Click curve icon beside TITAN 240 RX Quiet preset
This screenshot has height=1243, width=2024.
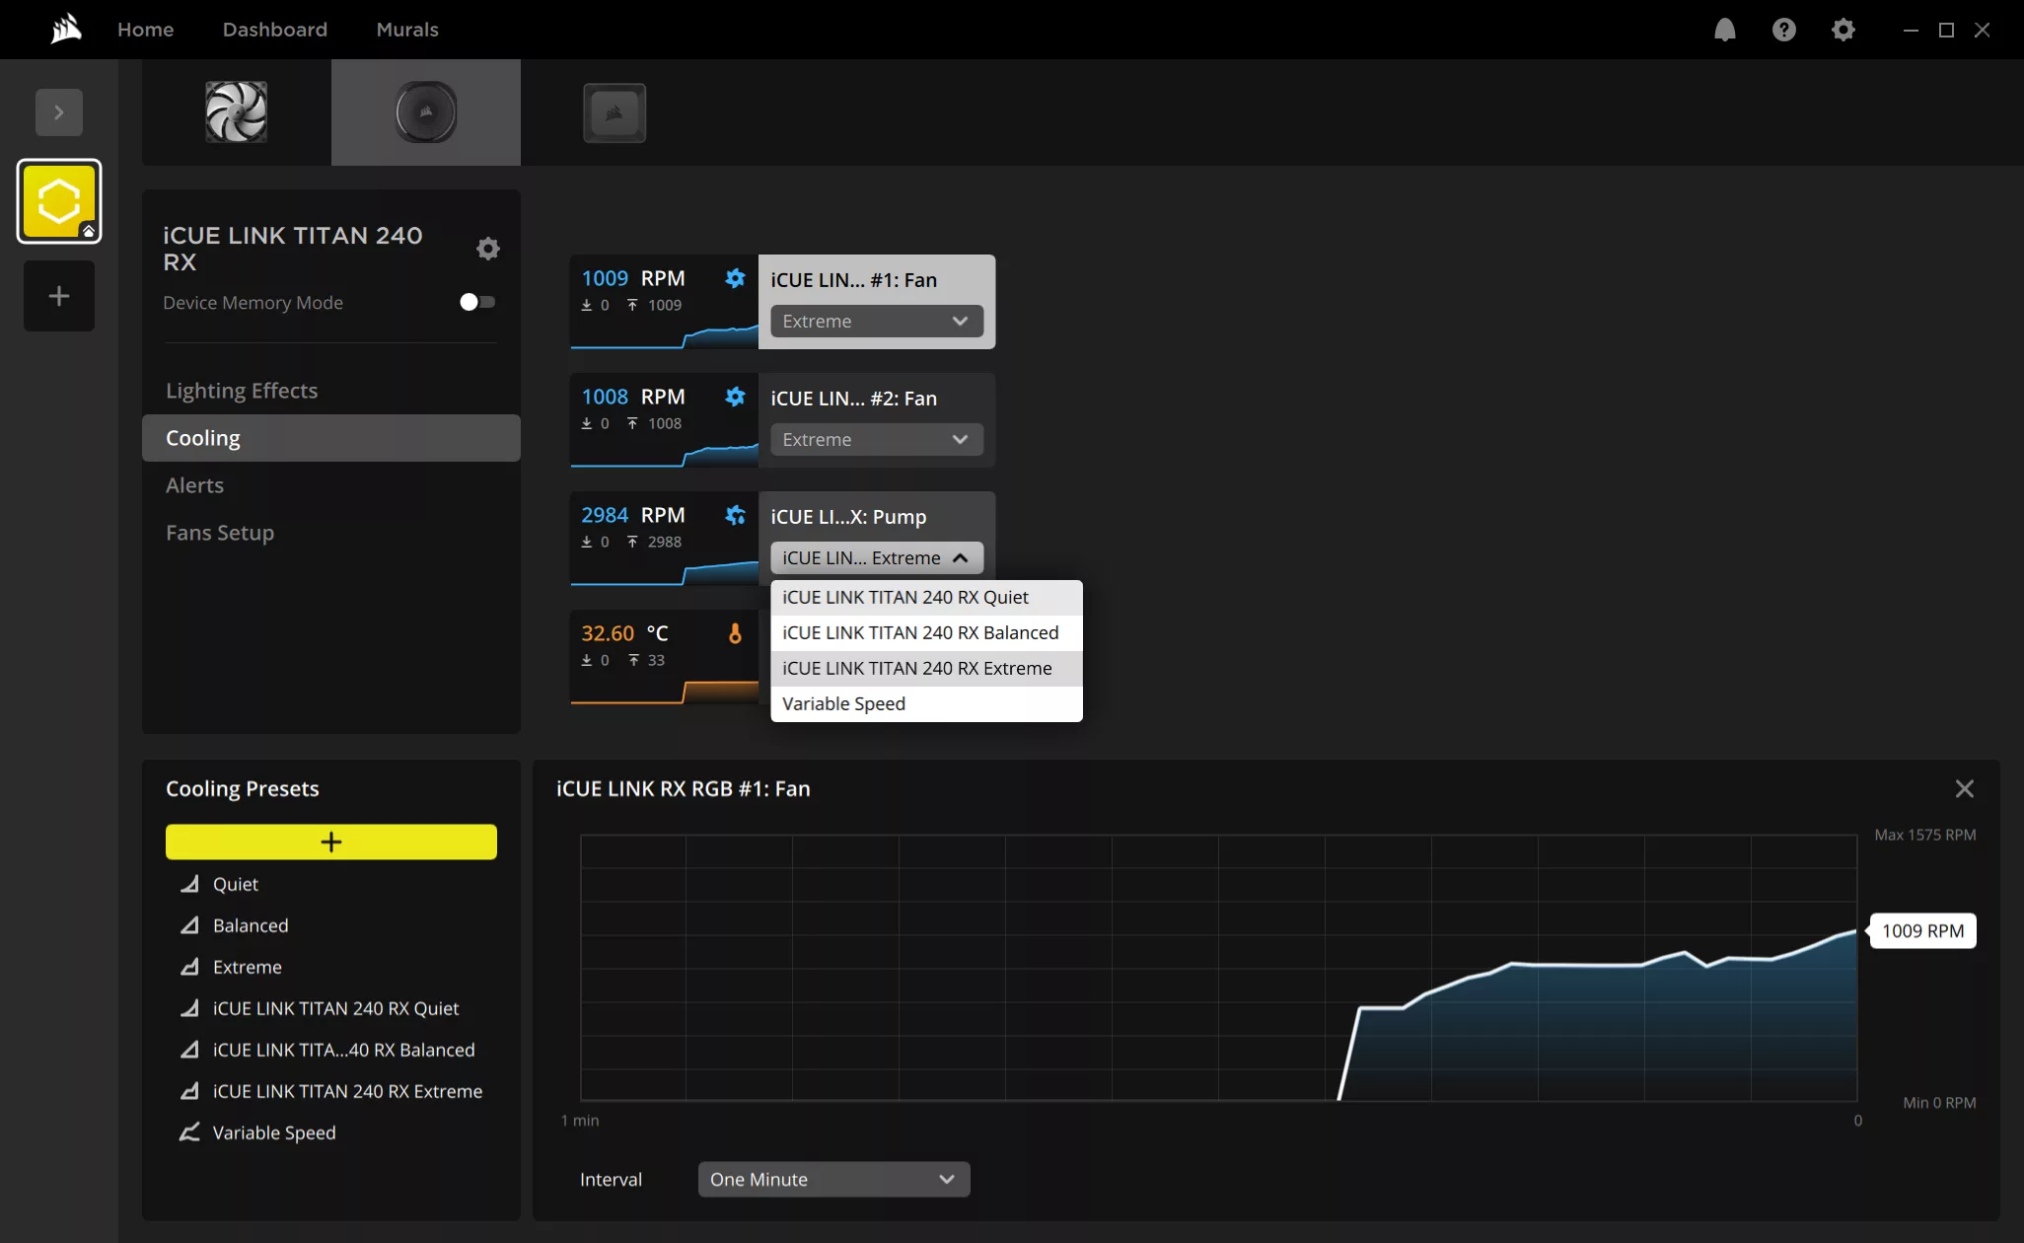coord(189,1008)
